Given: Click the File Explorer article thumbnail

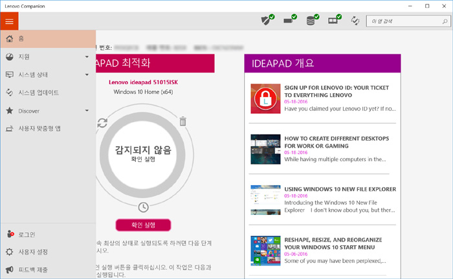Looking at the screenshot, I should tap(265, 200).
